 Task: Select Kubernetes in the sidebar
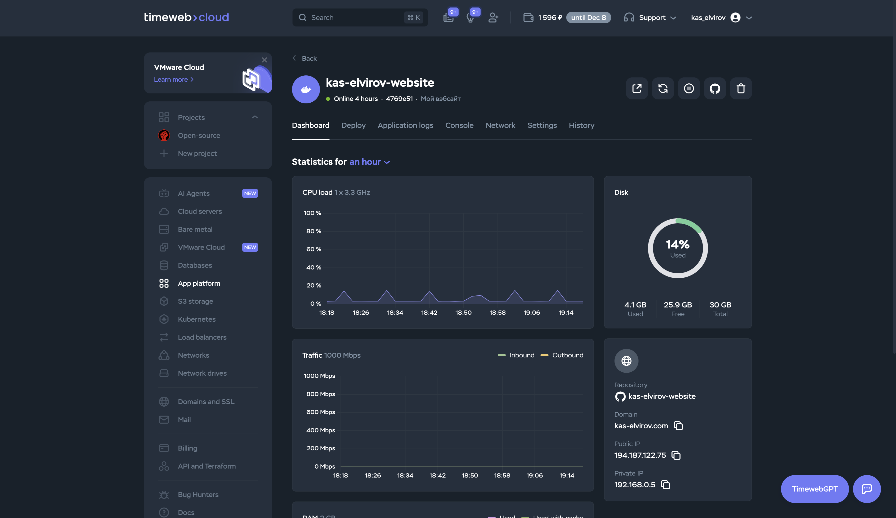[197, 319]
